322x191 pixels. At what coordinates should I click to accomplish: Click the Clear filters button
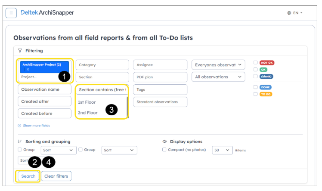click(56, 176)
